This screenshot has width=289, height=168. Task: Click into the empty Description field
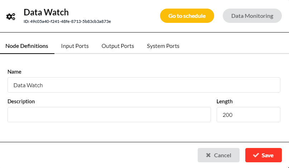click(x=109, y=115)
